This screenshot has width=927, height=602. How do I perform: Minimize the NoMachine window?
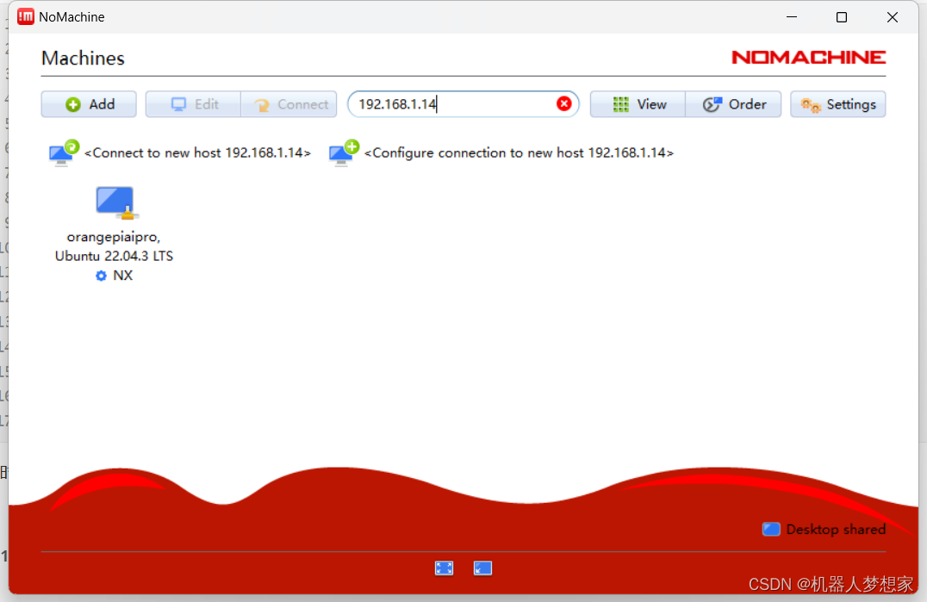pos(792,17)
